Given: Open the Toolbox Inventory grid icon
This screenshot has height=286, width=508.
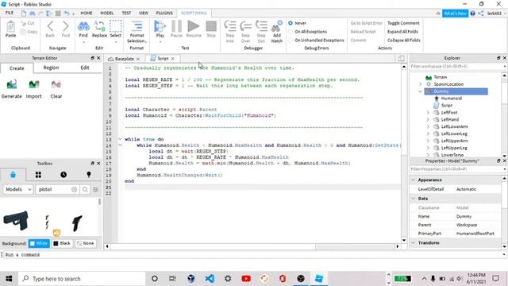Looking at the screenshot, I should coord(38,175).
